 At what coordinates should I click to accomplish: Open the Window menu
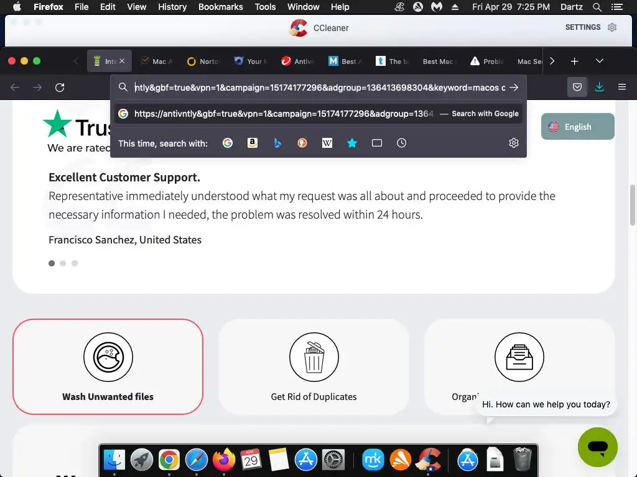pos(303,7)
